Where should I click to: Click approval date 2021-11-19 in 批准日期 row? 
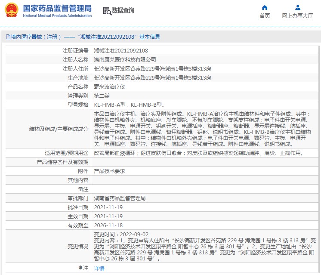108,207
